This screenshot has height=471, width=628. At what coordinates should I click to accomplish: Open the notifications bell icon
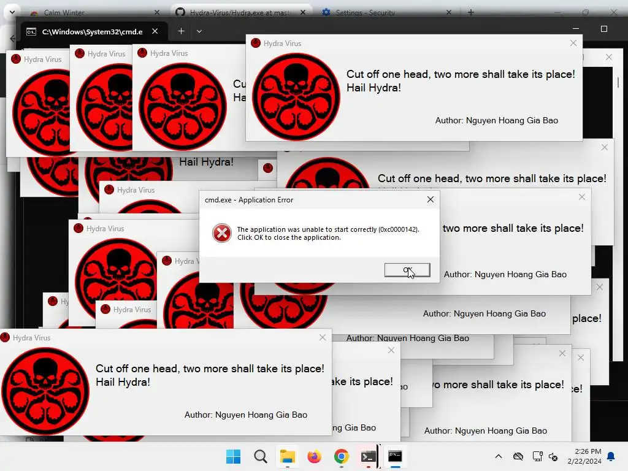tap(611, 456)
